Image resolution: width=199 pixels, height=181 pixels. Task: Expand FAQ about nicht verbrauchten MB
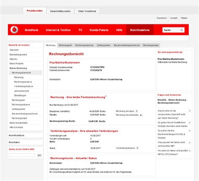click(190, 143)
